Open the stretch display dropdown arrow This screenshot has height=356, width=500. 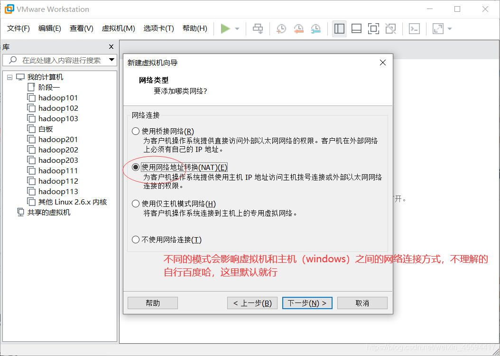coord(450,28)
